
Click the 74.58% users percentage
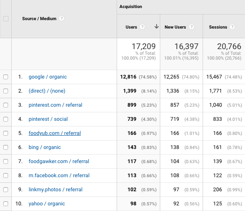pyautogui.click(x=148, y=77)
